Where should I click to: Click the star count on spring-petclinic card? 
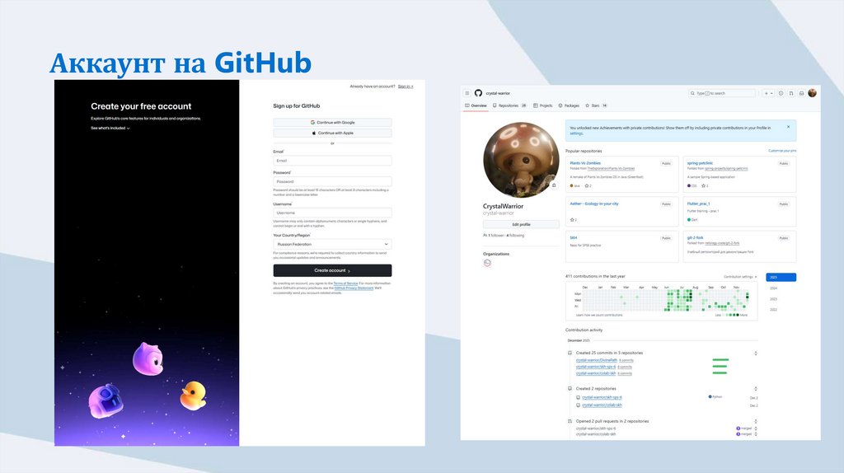click(x=705, y=186)
